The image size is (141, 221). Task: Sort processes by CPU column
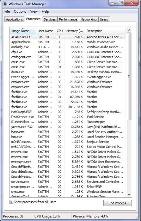(x=60, y=31)
